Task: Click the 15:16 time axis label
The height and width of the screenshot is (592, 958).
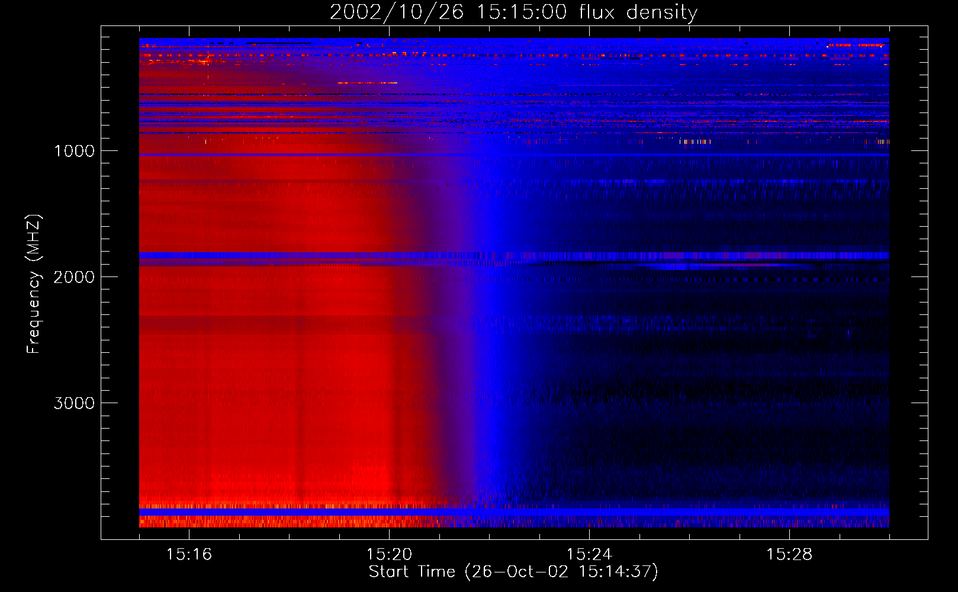Action: pos(189,555)
